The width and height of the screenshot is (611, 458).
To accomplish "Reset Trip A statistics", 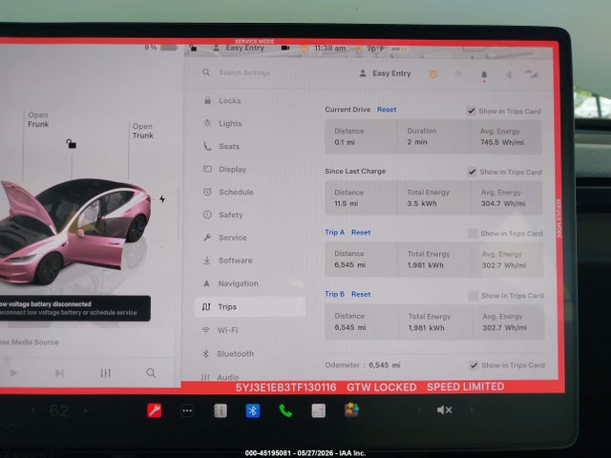I will pyautogui.click(x=361, y=233).
